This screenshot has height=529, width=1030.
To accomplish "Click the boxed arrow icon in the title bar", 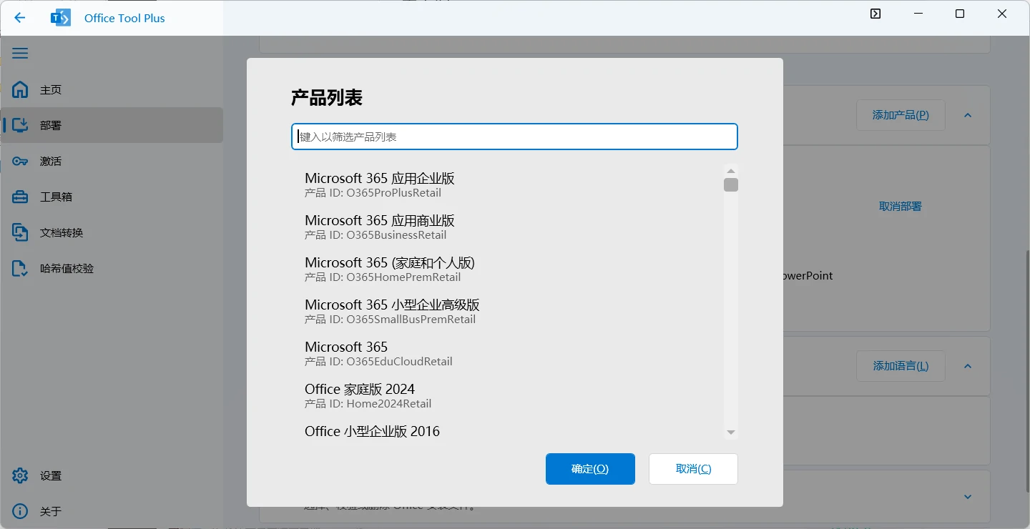I will click(875, 13).
